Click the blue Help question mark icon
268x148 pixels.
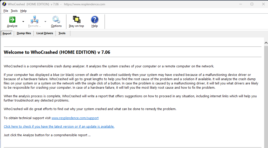tap(95, 20)
